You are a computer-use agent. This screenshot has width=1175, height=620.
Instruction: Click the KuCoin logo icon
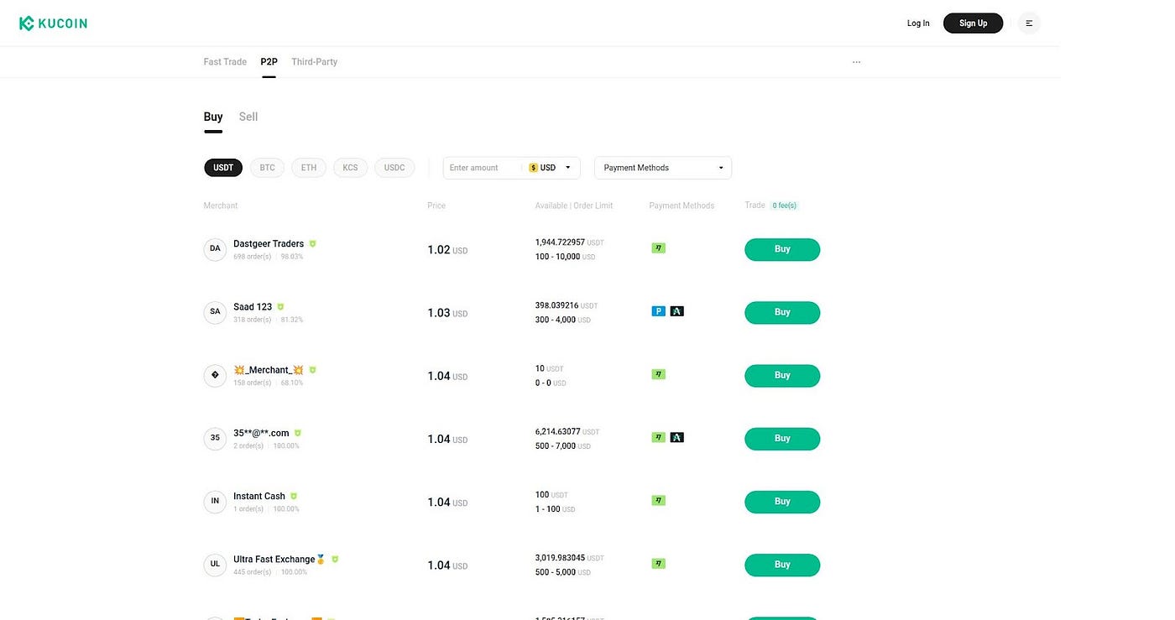click(x=29, y=23)
